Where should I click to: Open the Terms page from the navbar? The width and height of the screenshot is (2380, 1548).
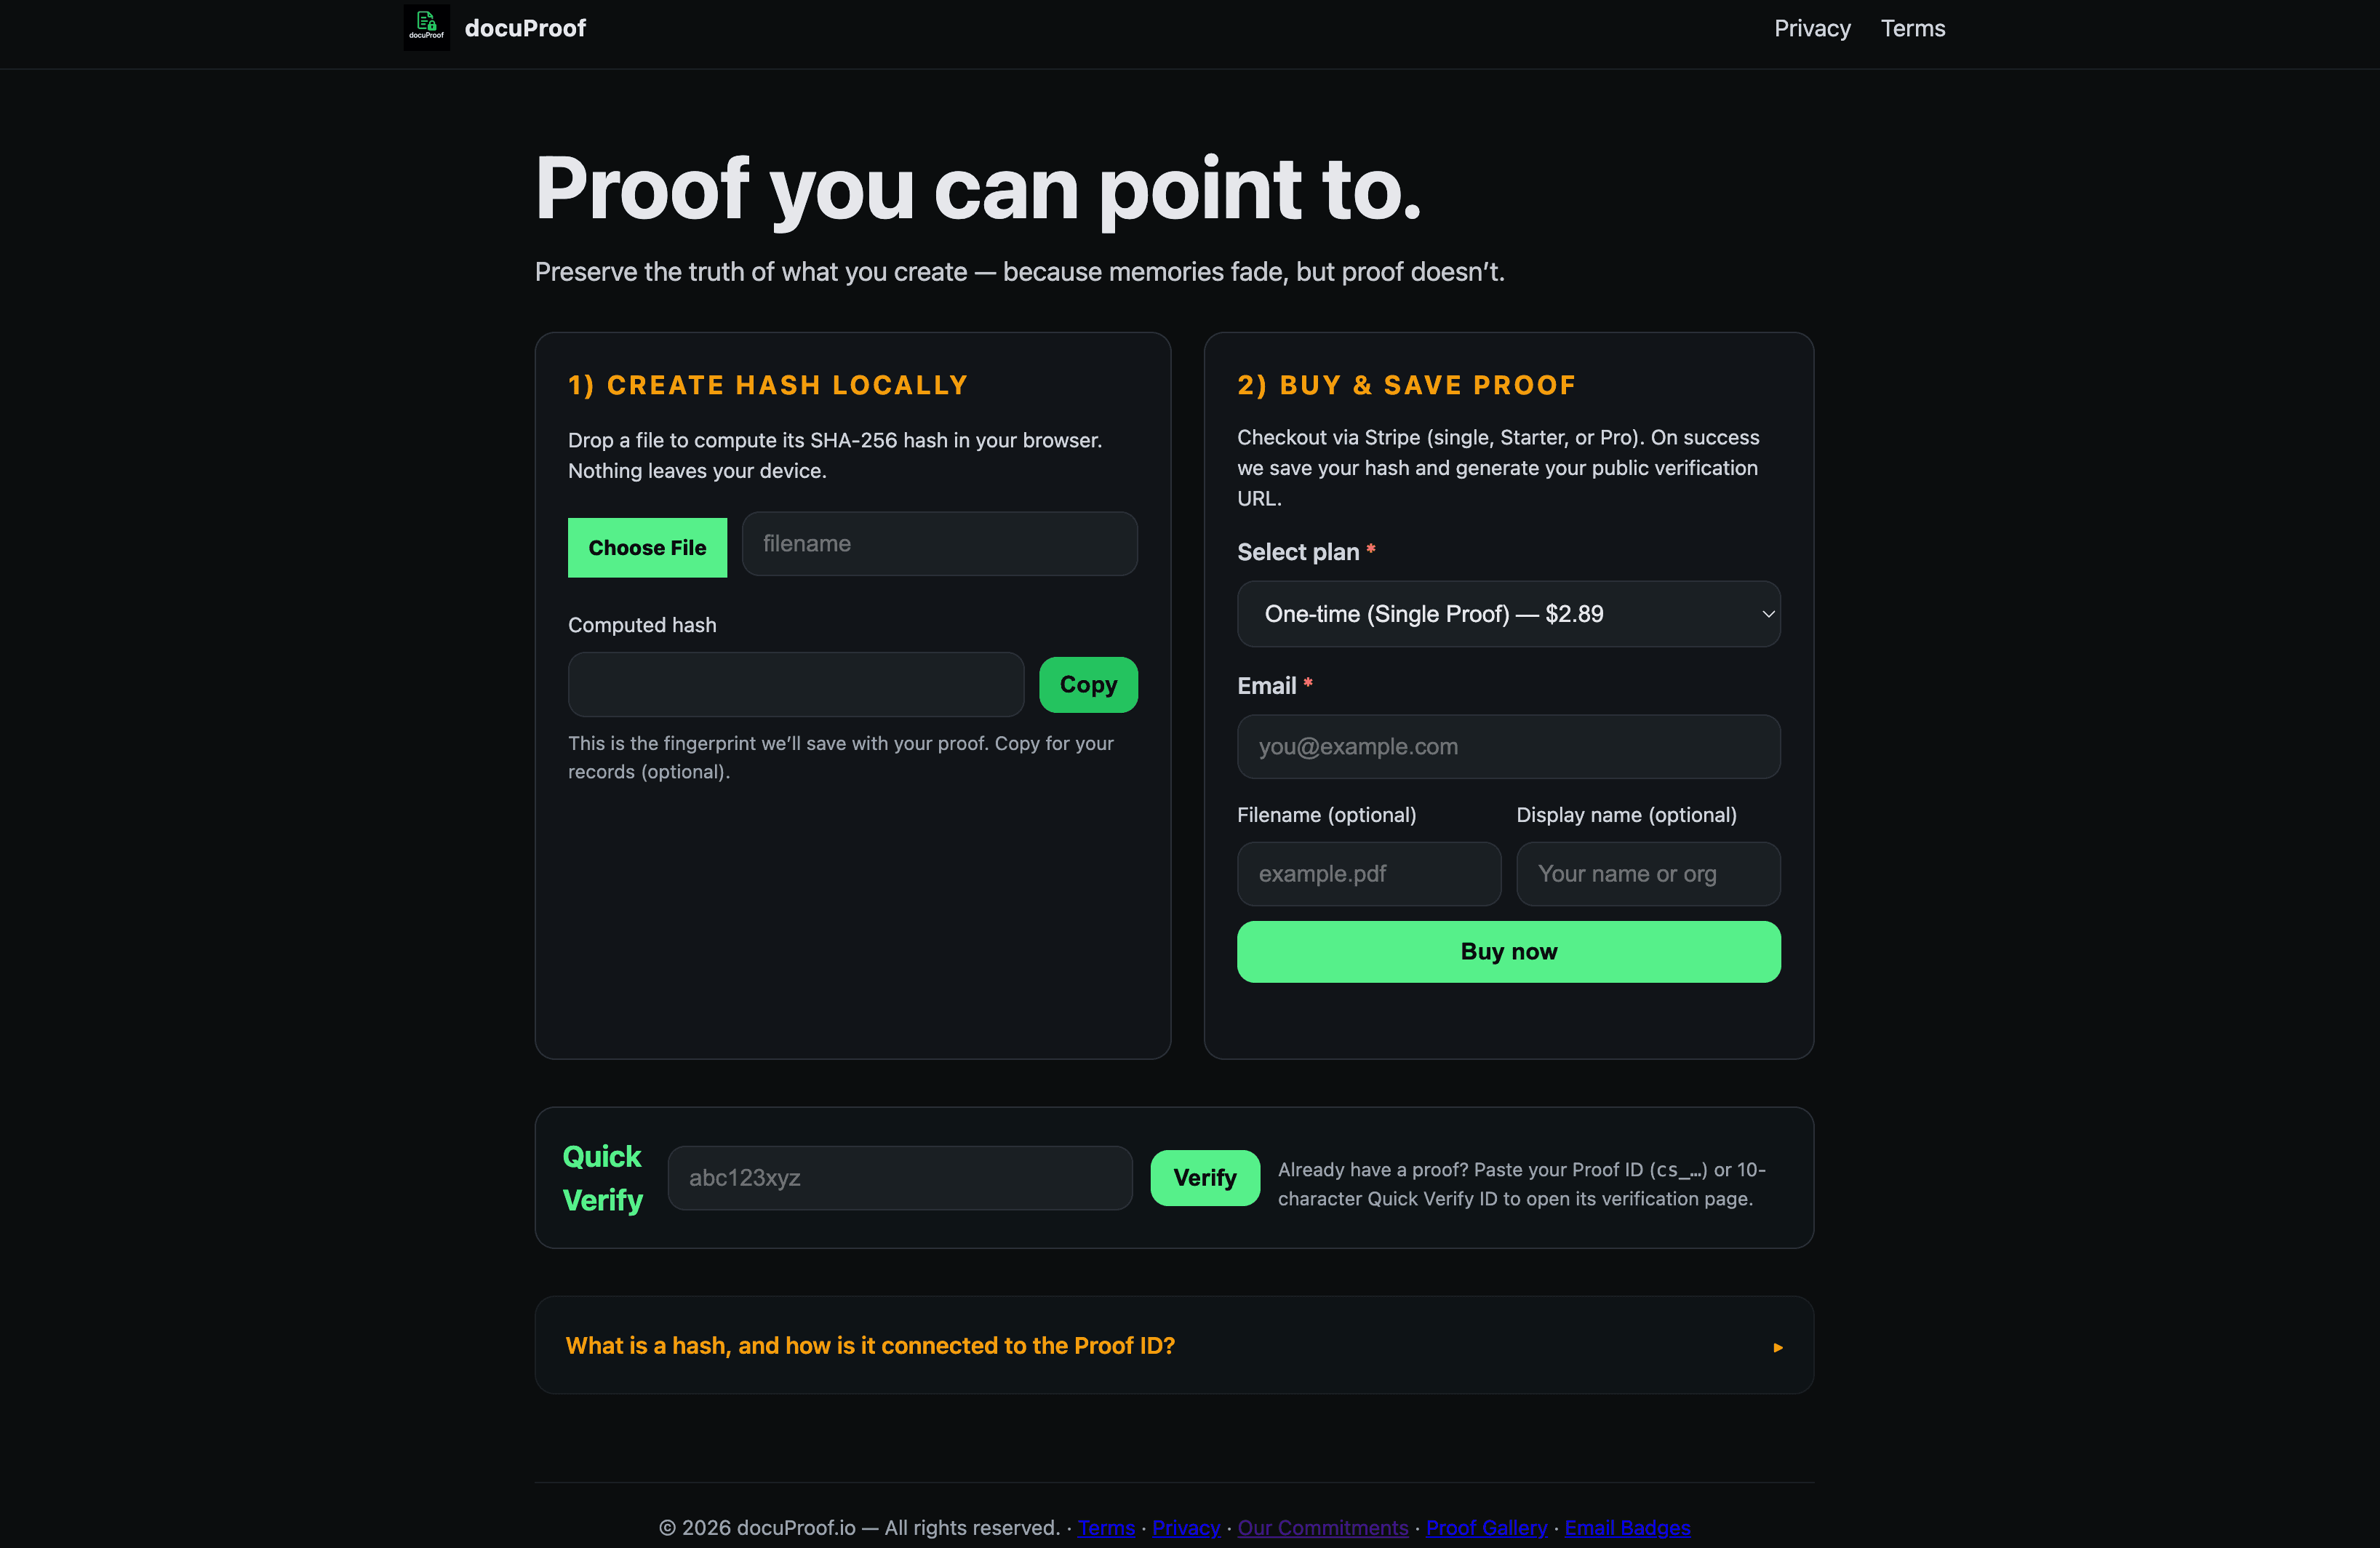(1912, 28)
